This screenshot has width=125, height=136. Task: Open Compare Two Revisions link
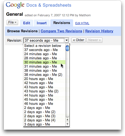pos(61,31)
